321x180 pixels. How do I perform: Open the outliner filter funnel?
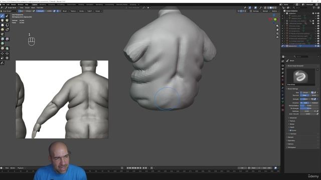pos(314,8)
